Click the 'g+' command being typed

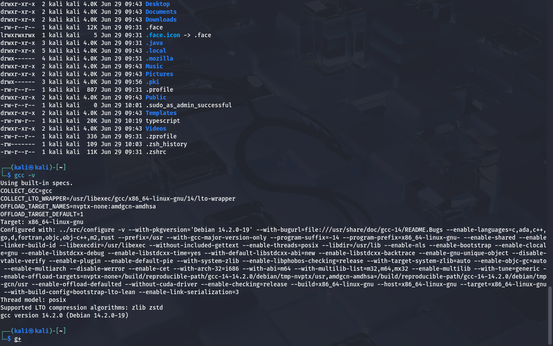click(x=18, y=339)
